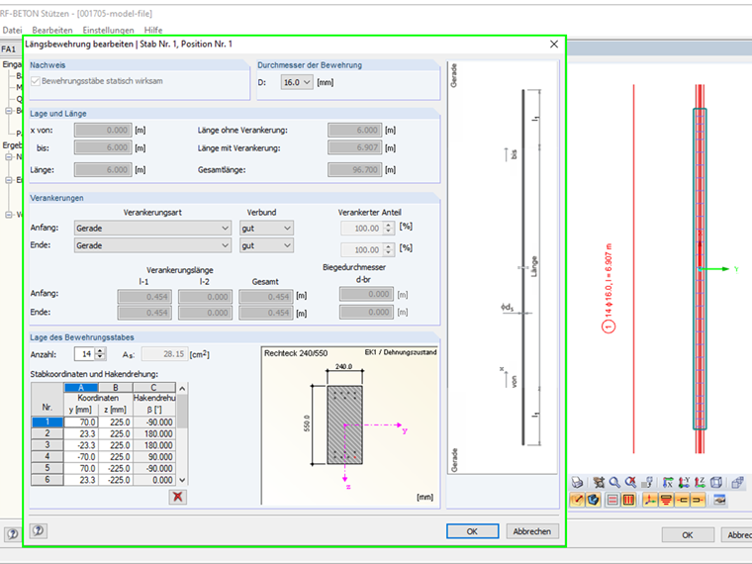Expand the first tree node under Ergebnisse
This screenshot has width=752, height=564.
(9, 156)
